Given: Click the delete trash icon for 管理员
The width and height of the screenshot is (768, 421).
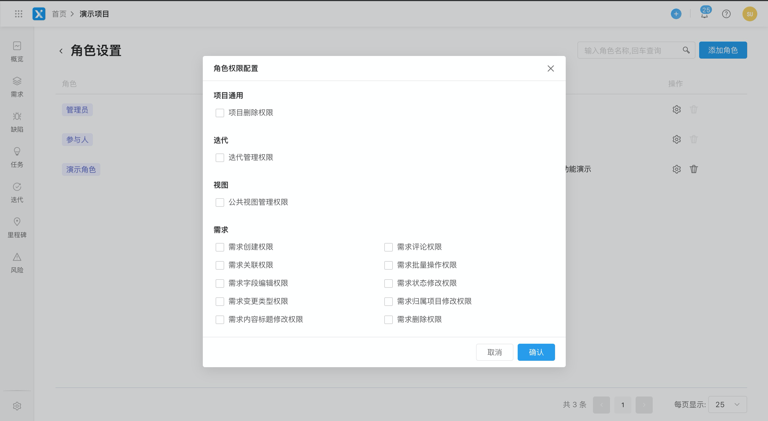Looking at the screenshot, I should coord(694,110).
